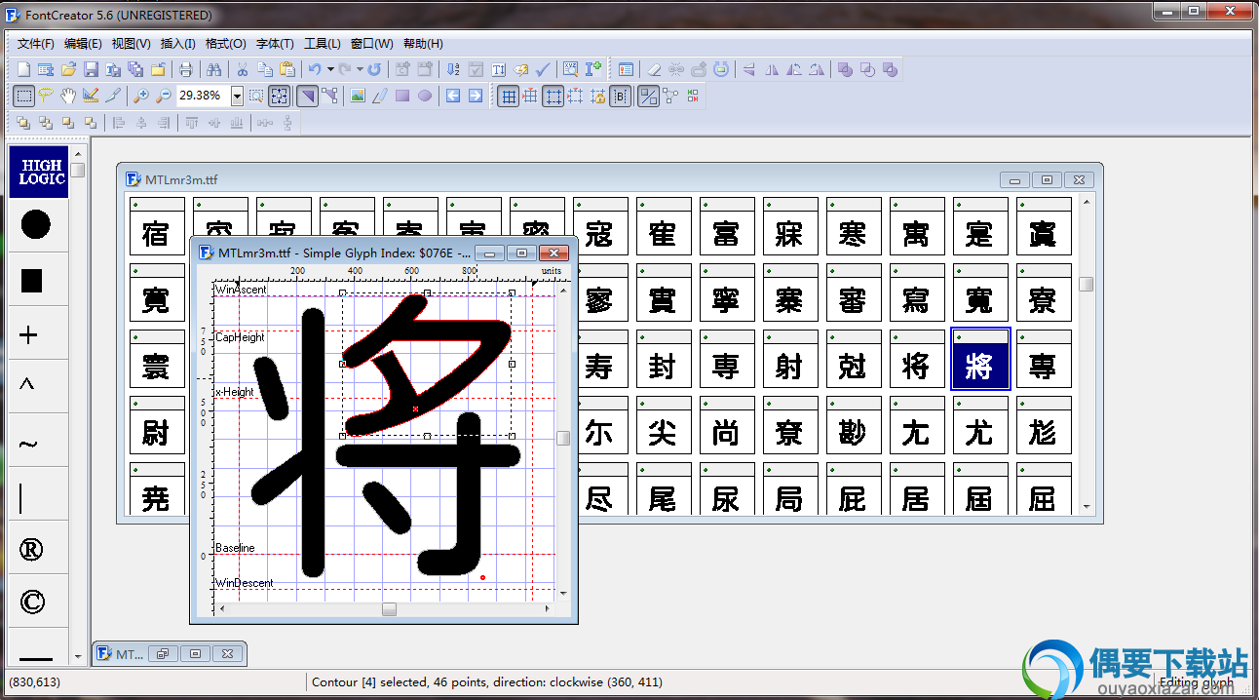Go to next glyph arrow
Screen dimensions: 1259x700
pyautogui.click(x=476, y=96)
